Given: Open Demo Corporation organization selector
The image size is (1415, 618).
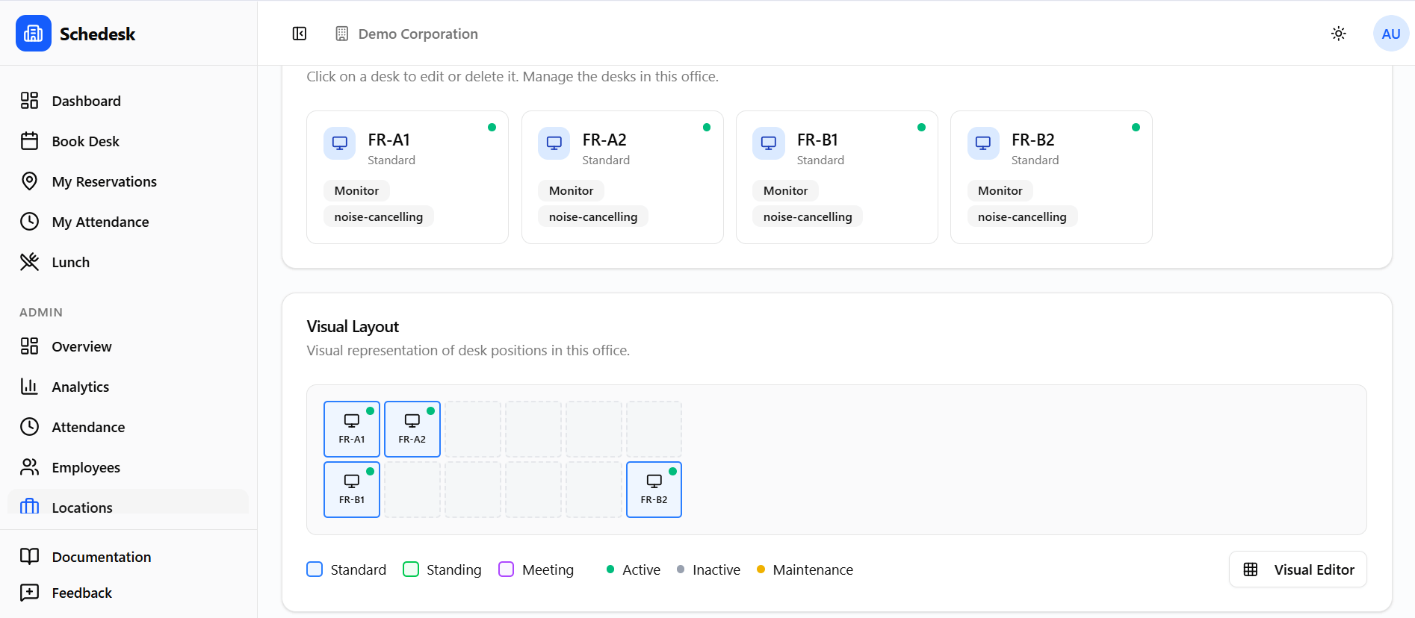Looking at the screenshot, I should (x=407, y=34).
